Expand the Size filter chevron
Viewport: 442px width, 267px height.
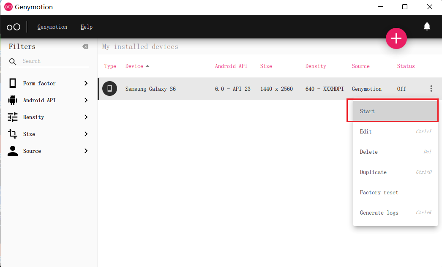pos(86,134)
